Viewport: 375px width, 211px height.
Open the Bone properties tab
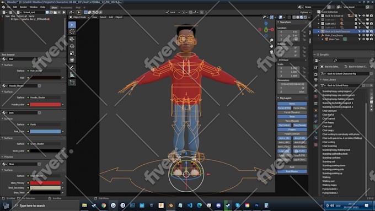pos(316,132)
